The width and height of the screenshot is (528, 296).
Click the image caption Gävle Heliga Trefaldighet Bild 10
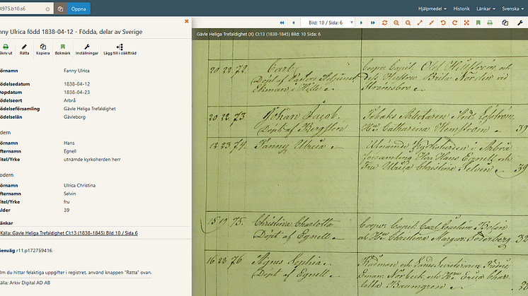coord(258,34)
